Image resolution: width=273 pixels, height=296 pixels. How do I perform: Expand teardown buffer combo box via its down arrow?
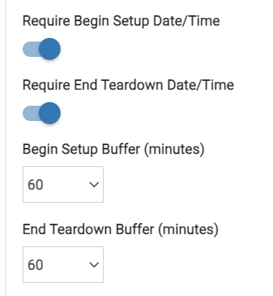point(94,265)
